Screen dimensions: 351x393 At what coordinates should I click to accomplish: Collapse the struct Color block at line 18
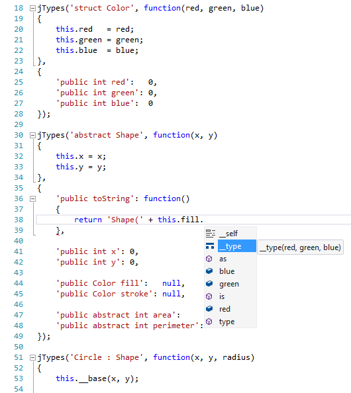[x=32, y=9]
